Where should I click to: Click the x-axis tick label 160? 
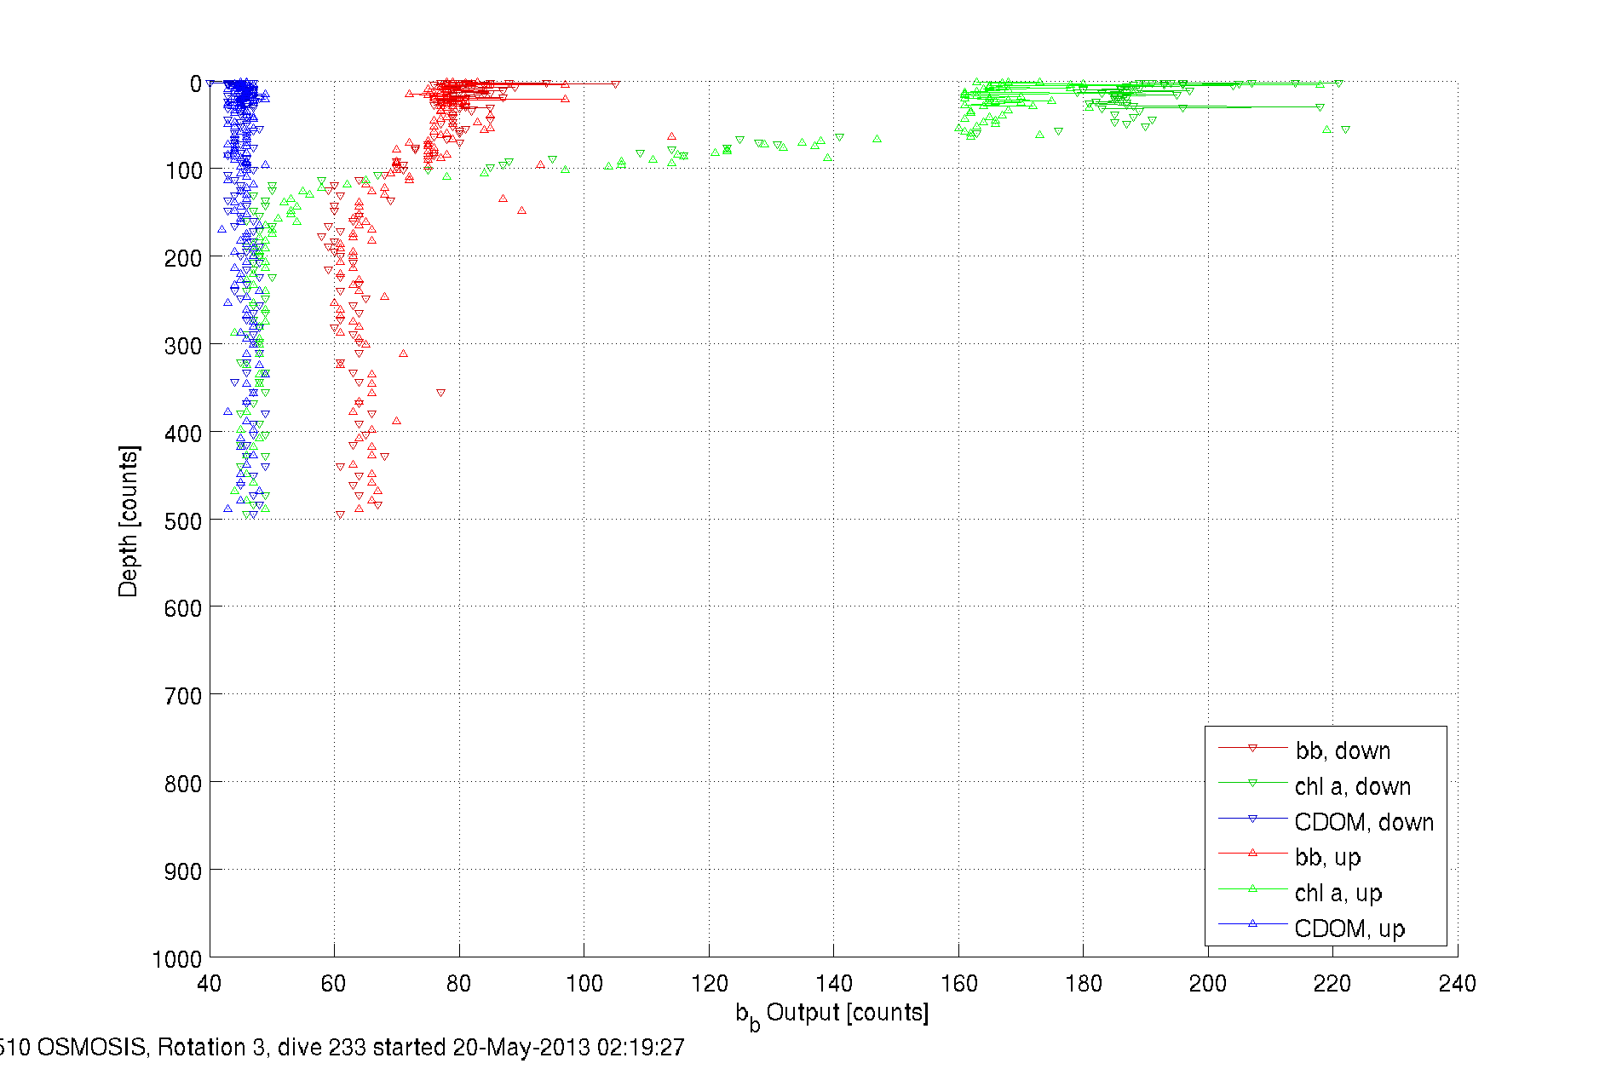coord(958,984)
